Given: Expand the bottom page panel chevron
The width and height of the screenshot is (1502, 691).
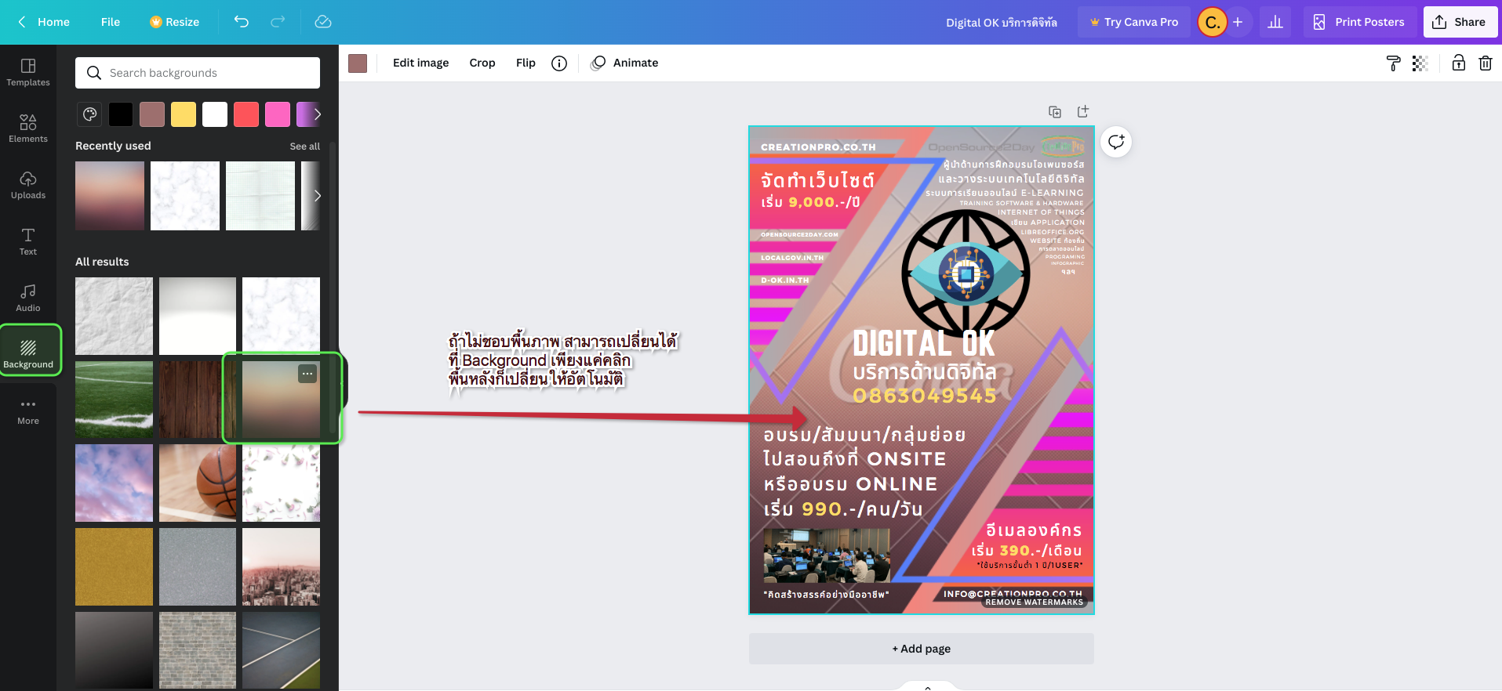Looking at the screenshot, I should pyautogui.click(x=928, y=687).
